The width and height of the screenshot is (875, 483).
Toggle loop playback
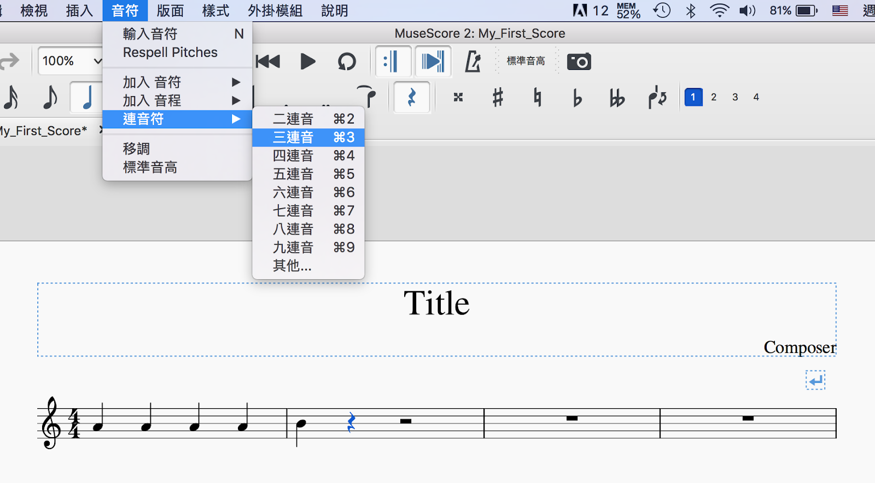347,62
